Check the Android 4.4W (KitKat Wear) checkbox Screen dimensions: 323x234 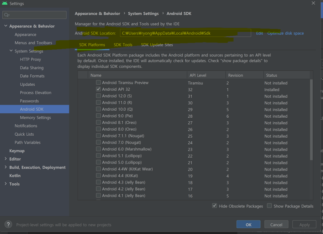(x=98, y=169)
